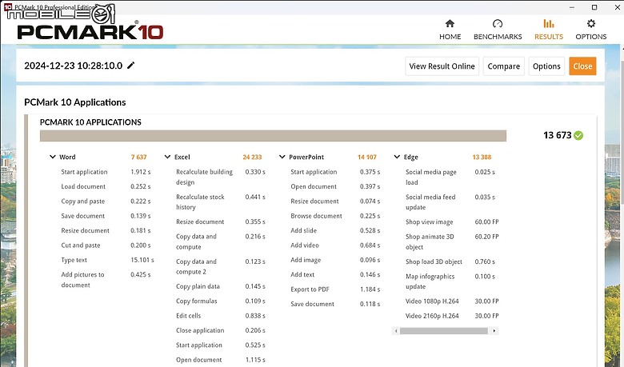Click the Word 'Type text' row

coord(106,260)
